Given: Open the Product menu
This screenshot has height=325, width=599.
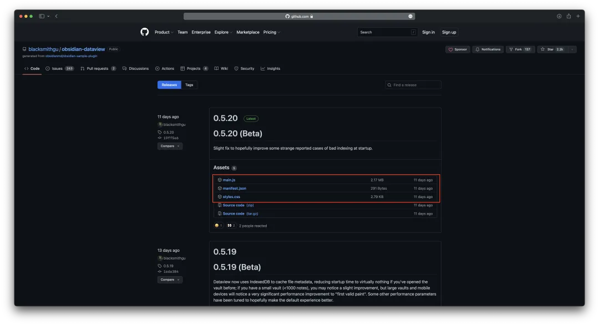Looking at the screenshot, I should pyautogui.click(x=164, y=33).
